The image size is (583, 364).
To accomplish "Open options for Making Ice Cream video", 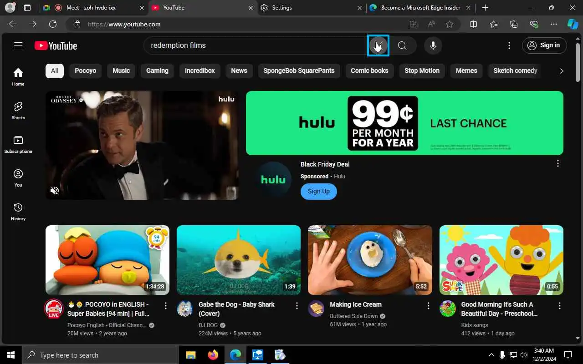I will (x=429, y=306).
